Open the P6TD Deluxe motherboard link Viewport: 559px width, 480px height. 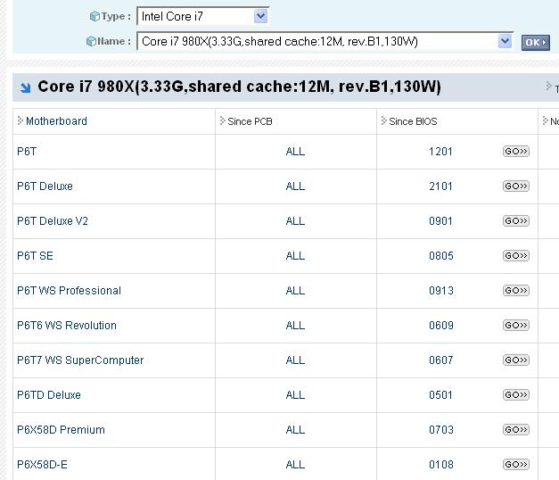pyautogui.click(x=49, y=395)
